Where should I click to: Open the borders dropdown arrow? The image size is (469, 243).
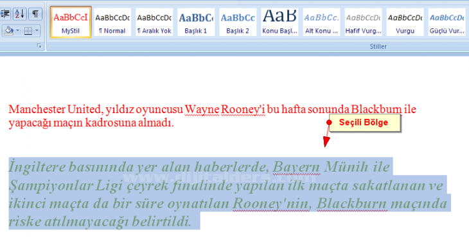point(37,30)
